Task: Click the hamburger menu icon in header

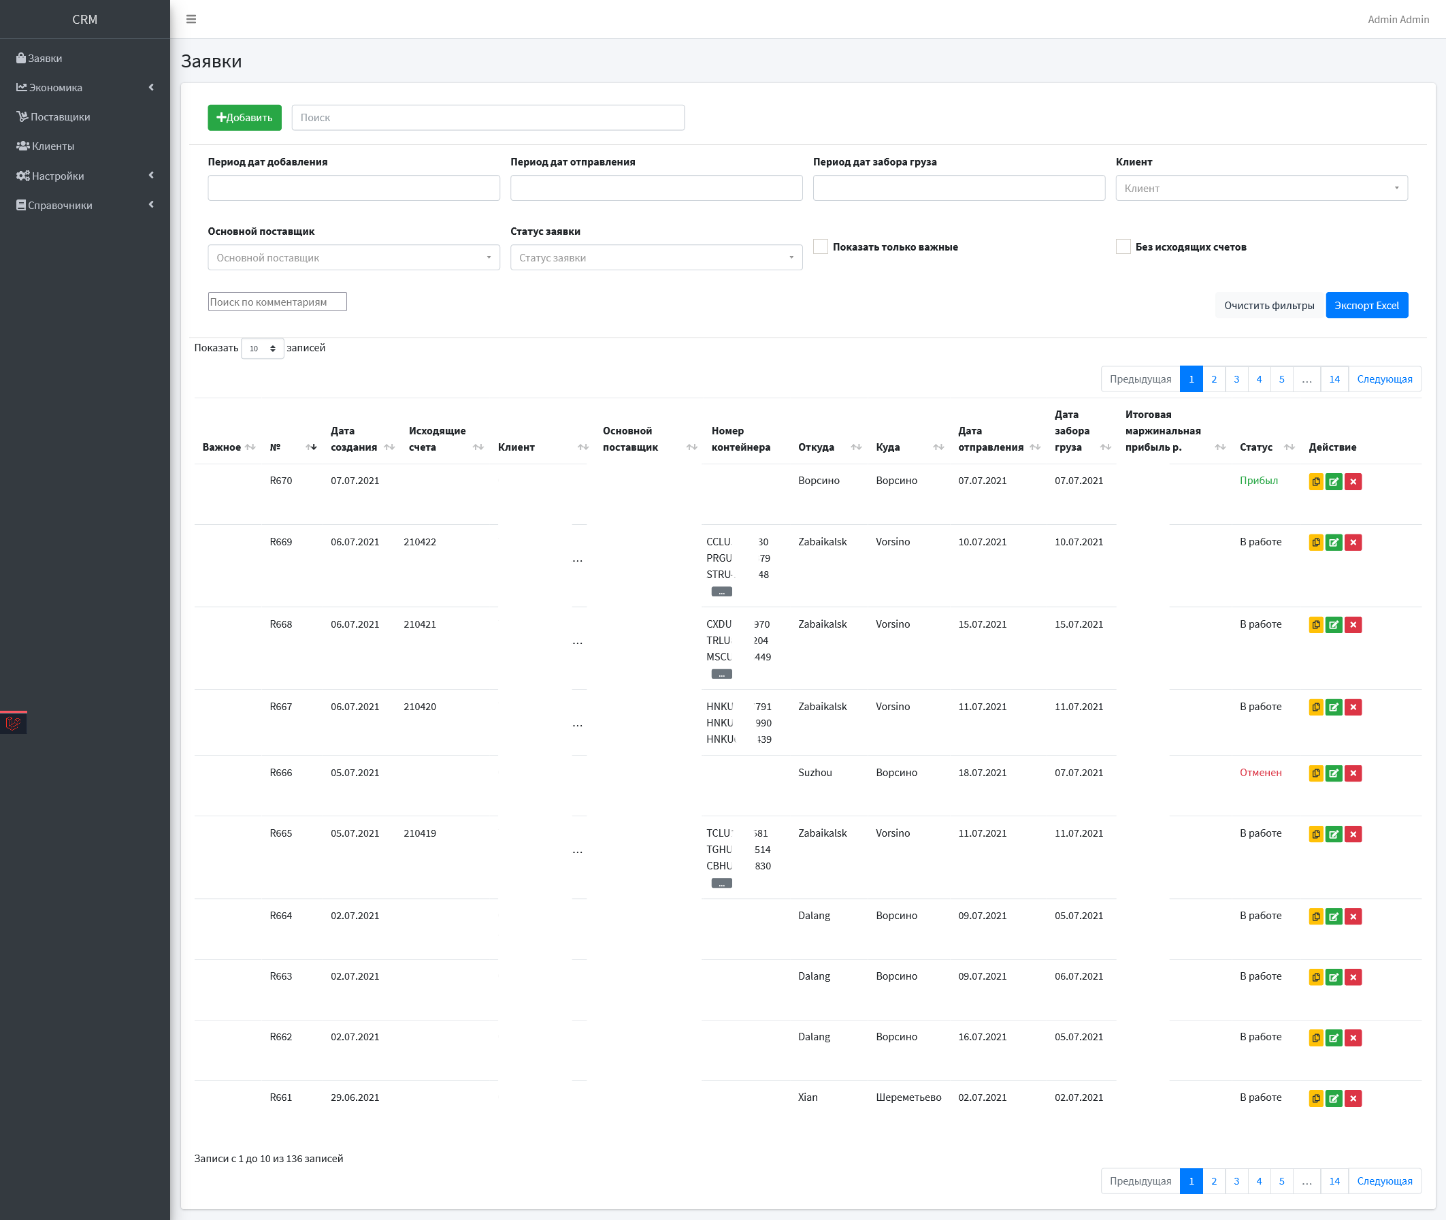Action: (x=191, y=19)
